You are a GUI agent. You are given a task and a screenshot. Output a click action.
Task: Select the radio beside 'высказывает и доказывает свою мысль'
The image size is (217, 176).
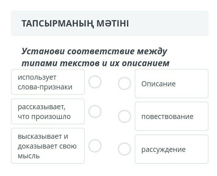pos(95,146)
